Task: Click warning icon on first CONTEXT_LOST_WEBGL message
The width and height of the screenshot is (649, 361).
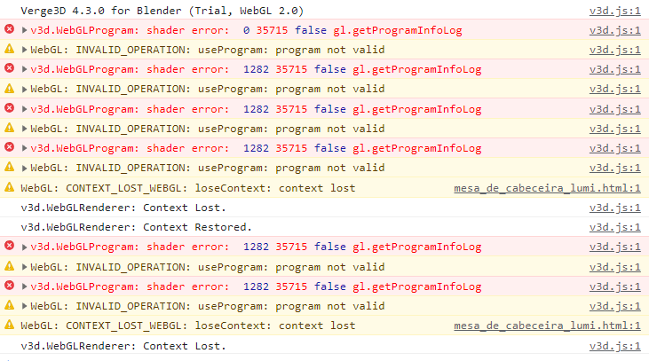Action: [9, 187]
